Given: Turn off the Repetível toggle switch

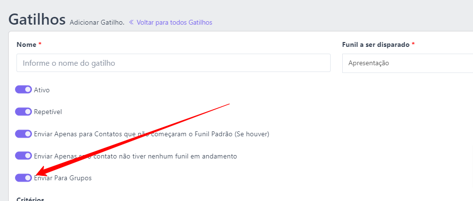Looking at the screenshot, I should coord(24,112).
